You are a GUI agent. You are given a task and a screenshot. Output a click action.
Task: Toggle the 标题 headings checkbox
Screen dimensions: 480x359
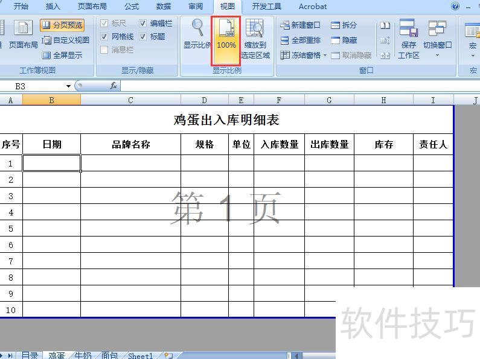click(142, 37)
